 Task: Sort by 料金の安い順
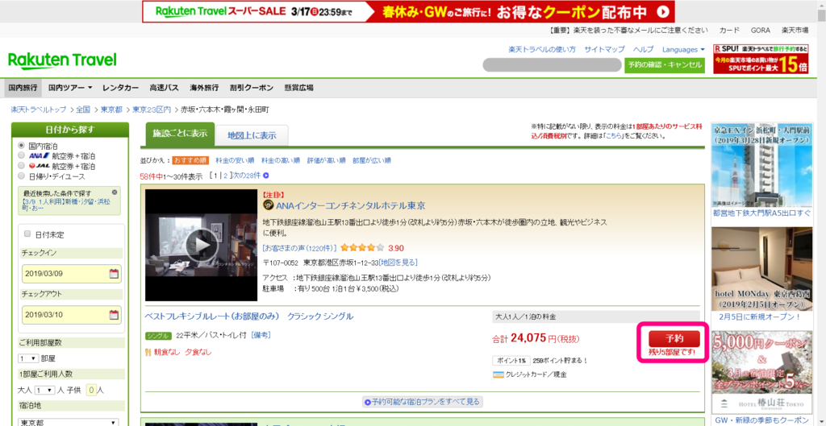coord(235,160)
